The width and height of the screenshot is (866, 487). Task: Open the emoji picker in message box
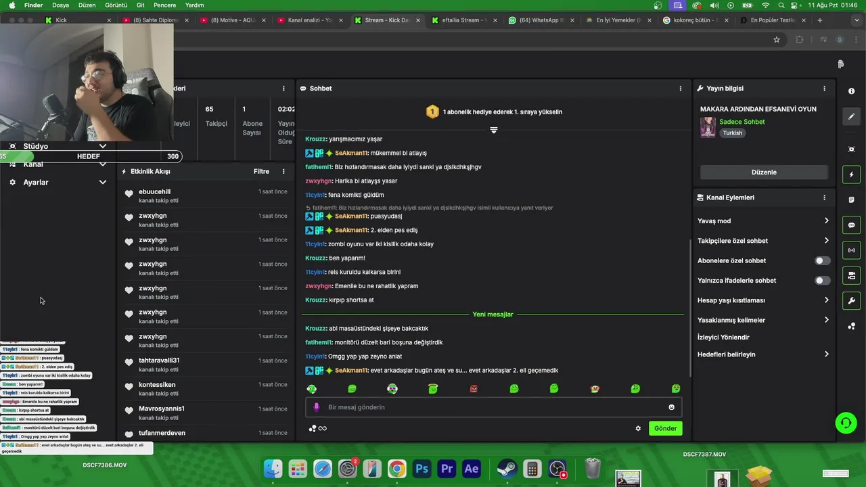(671, 407)
